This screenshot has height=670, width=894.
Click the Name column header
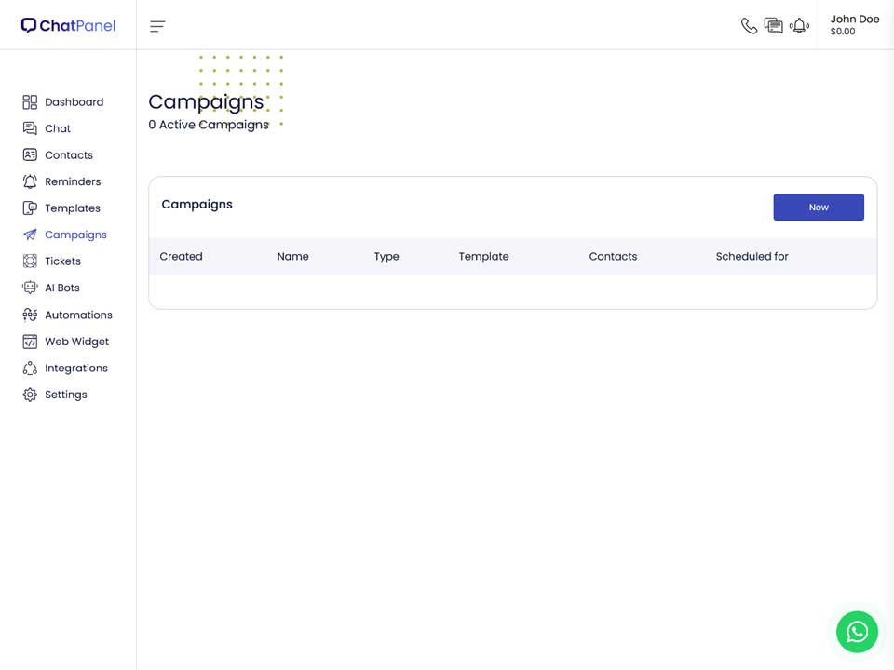(x=292, y=257)
